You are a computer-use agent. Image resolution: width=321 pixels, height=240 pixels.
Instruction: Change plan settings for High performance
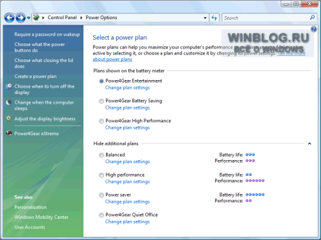(127, 182)
